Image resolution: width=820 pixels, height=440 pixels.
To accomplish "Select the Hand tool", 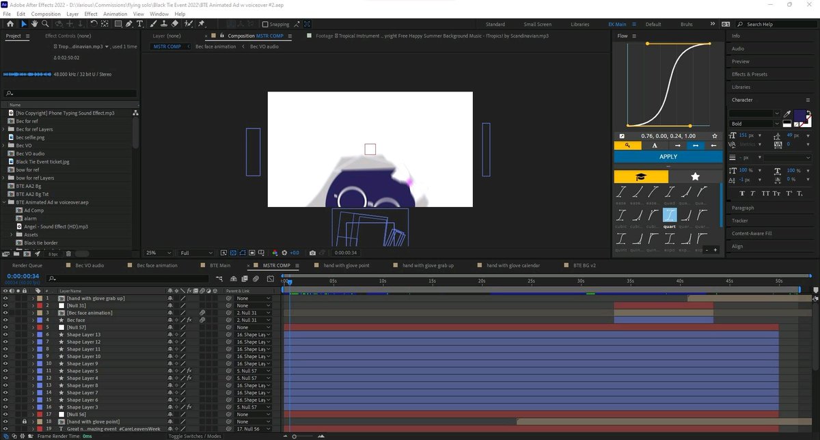I will (x=36, y=24).
